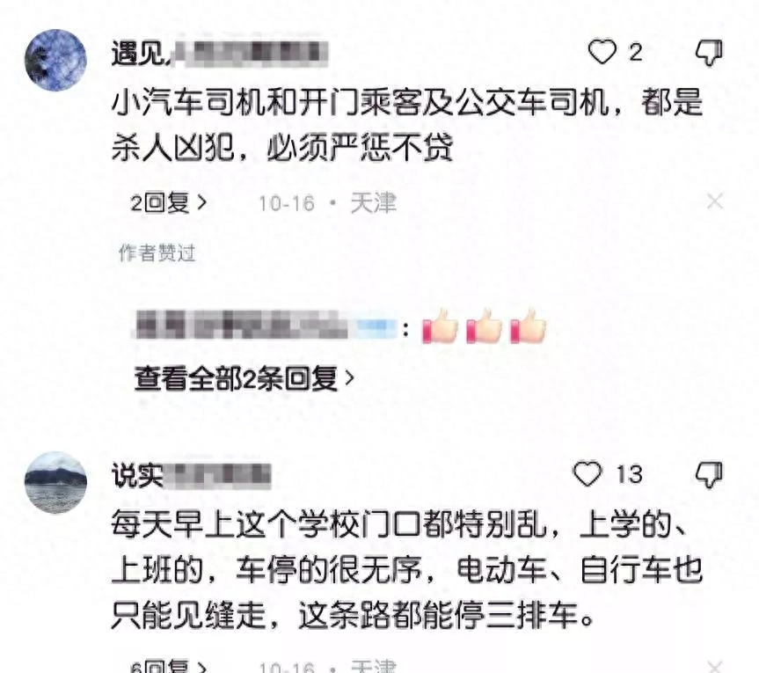Tap the like count 2
Viewport: 759px width, 673px height.
pos(636,52)
